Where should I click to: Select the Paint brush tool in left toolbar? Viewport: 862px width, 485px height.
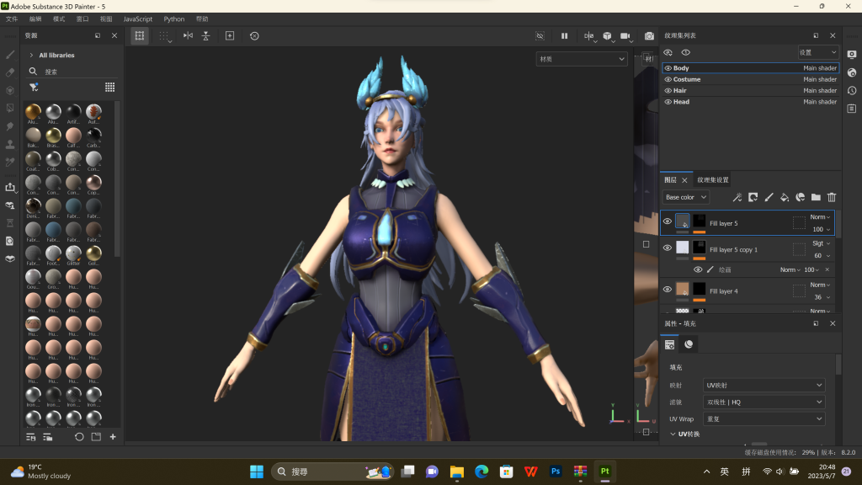click(10, 55)
